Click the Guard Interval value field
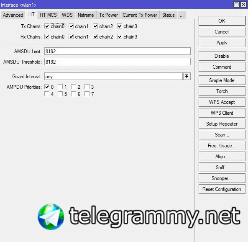Screen dimensions: 248x242 click(113, 77)
